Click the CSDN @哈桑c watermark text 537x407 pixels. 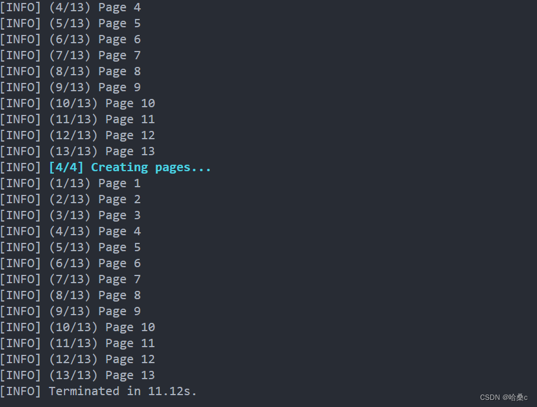[x=503, y=398]
